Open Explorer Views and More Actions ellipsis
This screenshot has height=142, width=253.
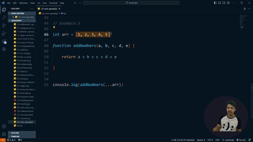pos(32,9)
